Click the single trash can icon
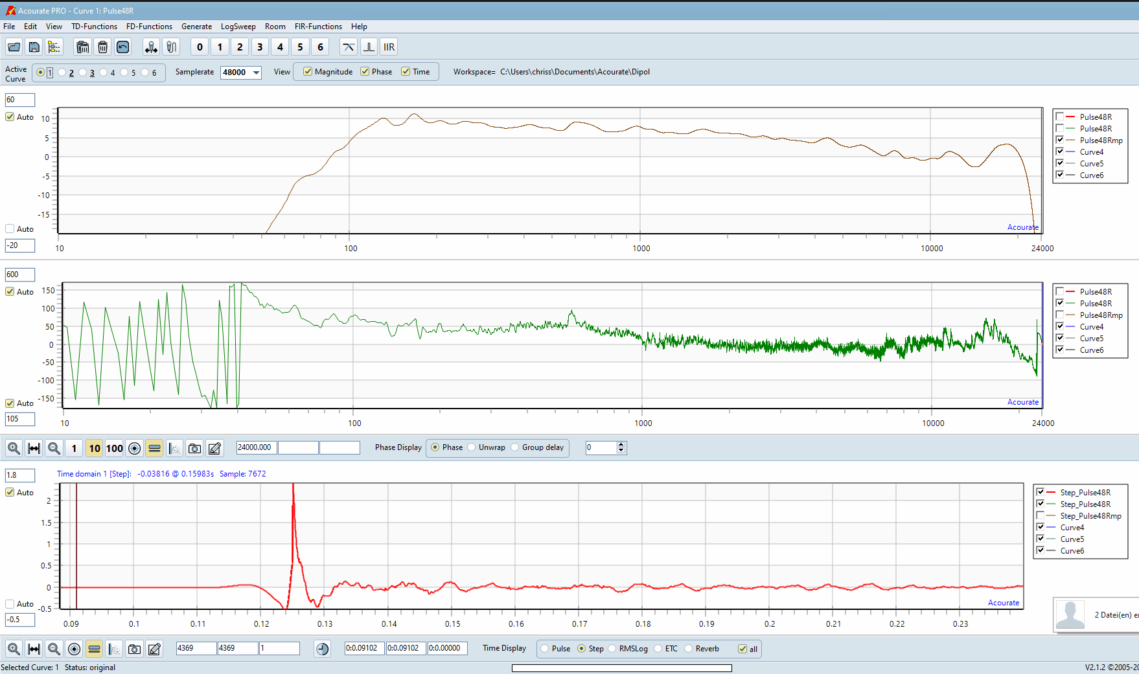 click(102, 47)
